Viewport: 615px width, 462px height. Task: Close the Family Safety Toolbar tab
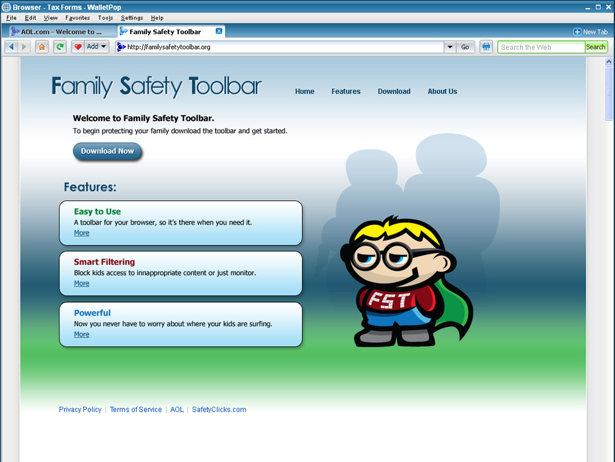tap(219, 31)
